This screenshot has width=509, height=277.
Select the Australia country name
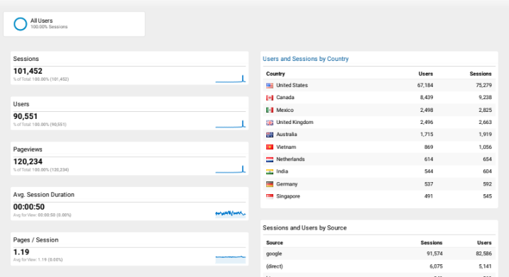coord(286,134)
